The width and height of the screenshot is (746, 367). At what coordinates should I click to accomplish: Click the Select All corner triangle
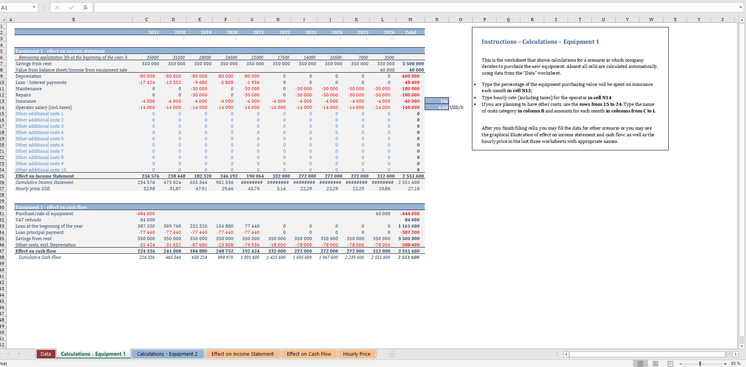[4, 20]
